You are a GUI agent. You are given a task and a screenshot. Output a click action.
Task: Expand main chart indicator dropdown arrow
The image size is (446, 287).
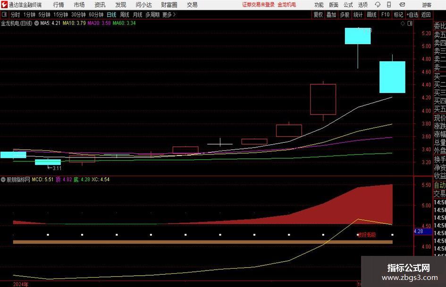pyautogui.click(x=36, y=23)
